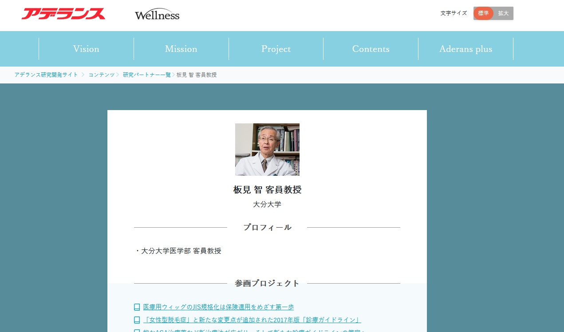Screen dimensions: 564x332
Task: Open the Contents menu
Action: tap(371, 49)
